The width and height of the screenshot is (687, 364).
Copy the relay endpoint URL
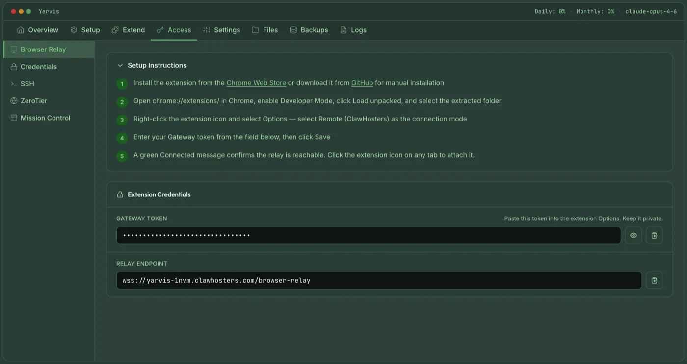(654, 280)
